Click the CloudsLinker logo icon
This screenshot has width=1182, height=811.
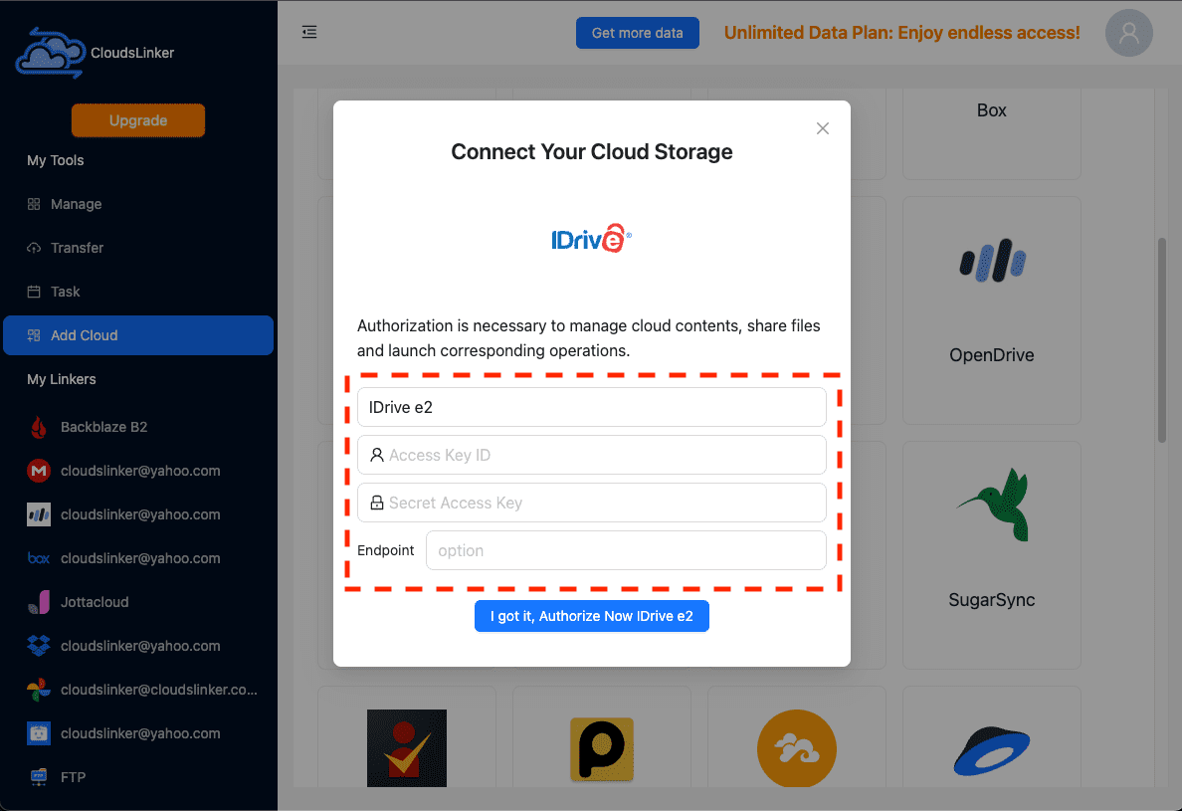51,52
